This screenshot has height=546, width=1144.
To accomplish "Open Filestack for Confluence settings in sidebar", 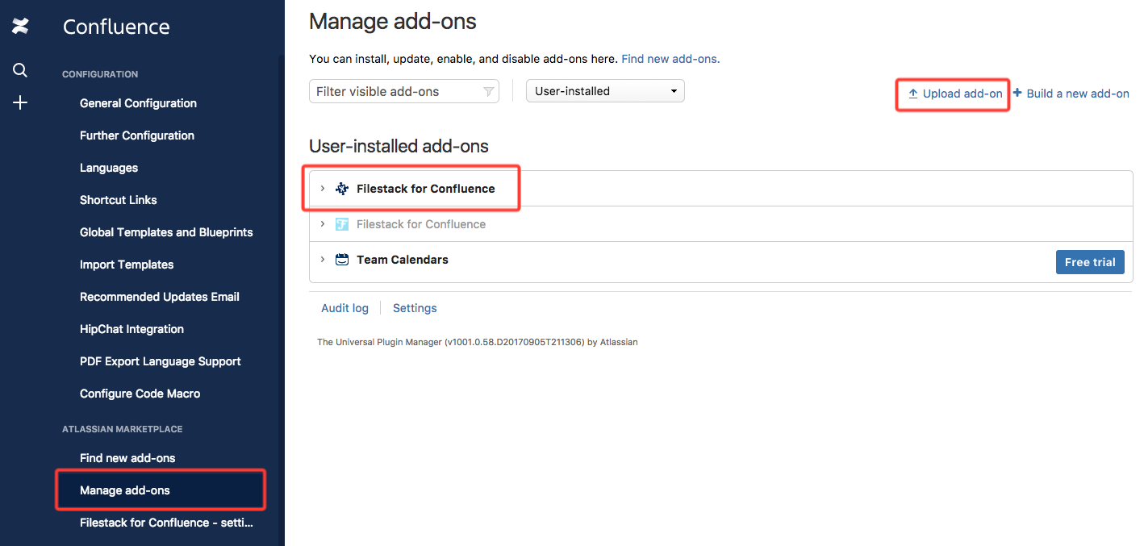I will [167, 523].
